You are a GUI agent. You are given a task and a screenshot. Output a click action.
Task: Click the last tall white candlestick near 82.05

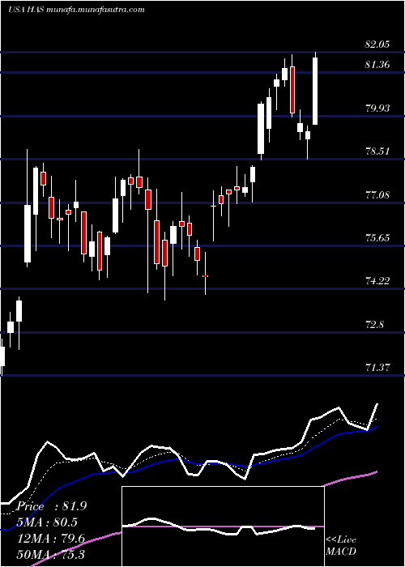click(315, 91)
